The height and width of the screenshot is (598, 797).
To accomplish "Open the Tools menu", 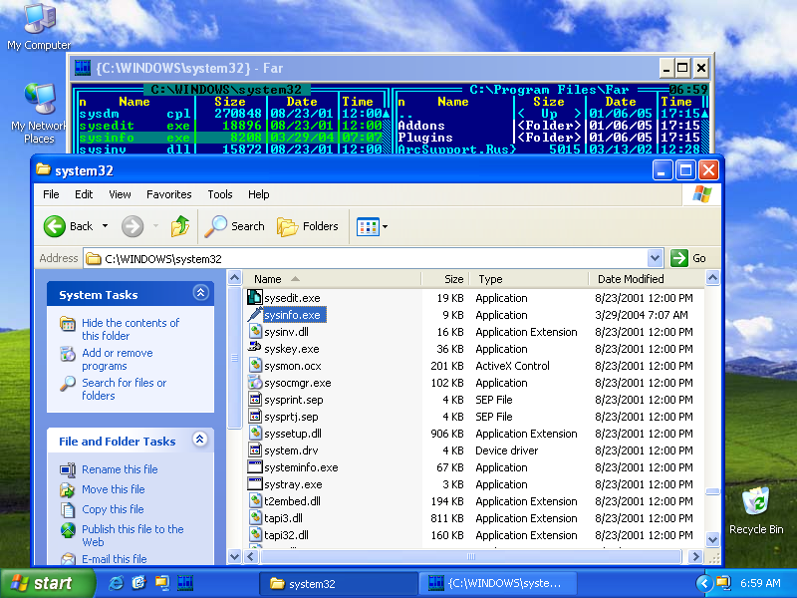I will click(219, 194).
